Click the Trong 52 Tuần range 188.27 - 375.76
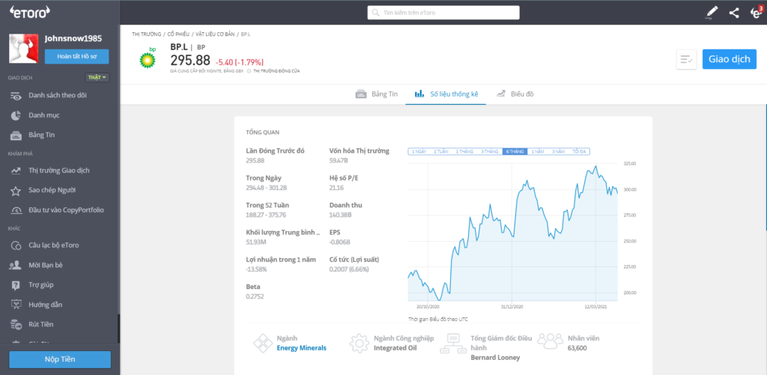Image resolution: width=767 pixels, height=375 pixels. click(266, 215)
